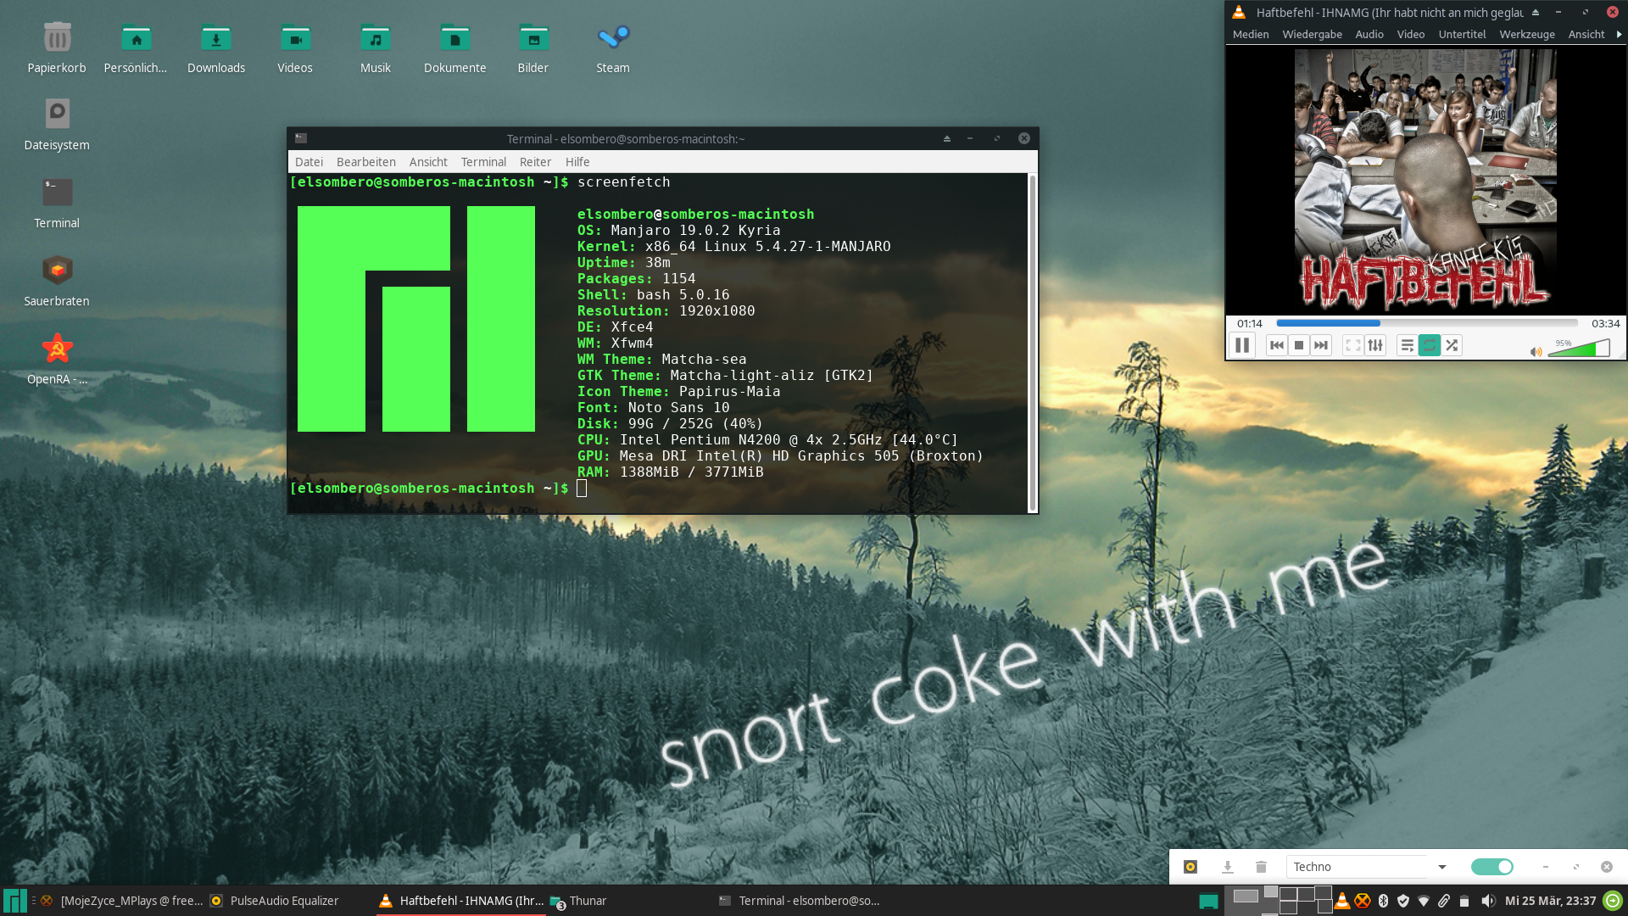Open the panel volume speaker icon
Image resolution: width=1628 pixels, height=916 pixels.
click(1487, 901)
